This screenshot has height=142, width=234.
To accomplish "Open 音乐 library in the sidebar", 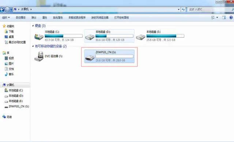I will pos(9,74).
